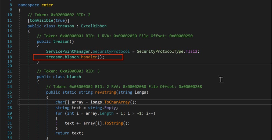The image size is (272, 140).
Task: Click the 'longs' parameter in revstring signature
Action: click(x=140, y=92)
